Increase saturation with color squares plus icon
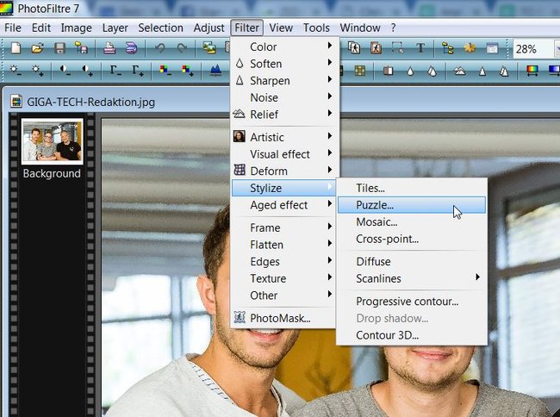 tap(187, 71)
